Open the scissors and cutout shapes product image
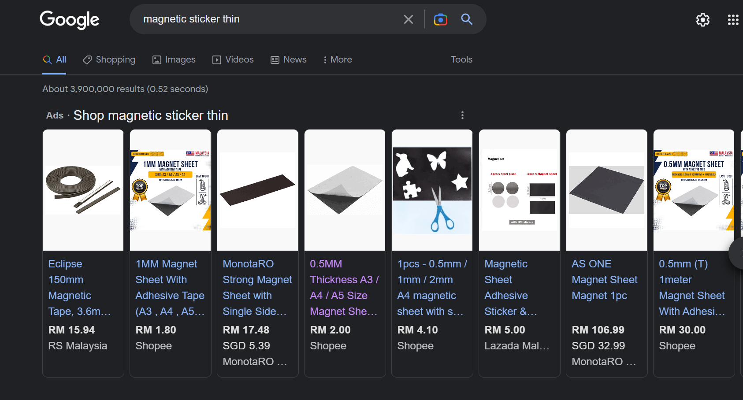This screenshot has width=743, height=400. (432, 190)
